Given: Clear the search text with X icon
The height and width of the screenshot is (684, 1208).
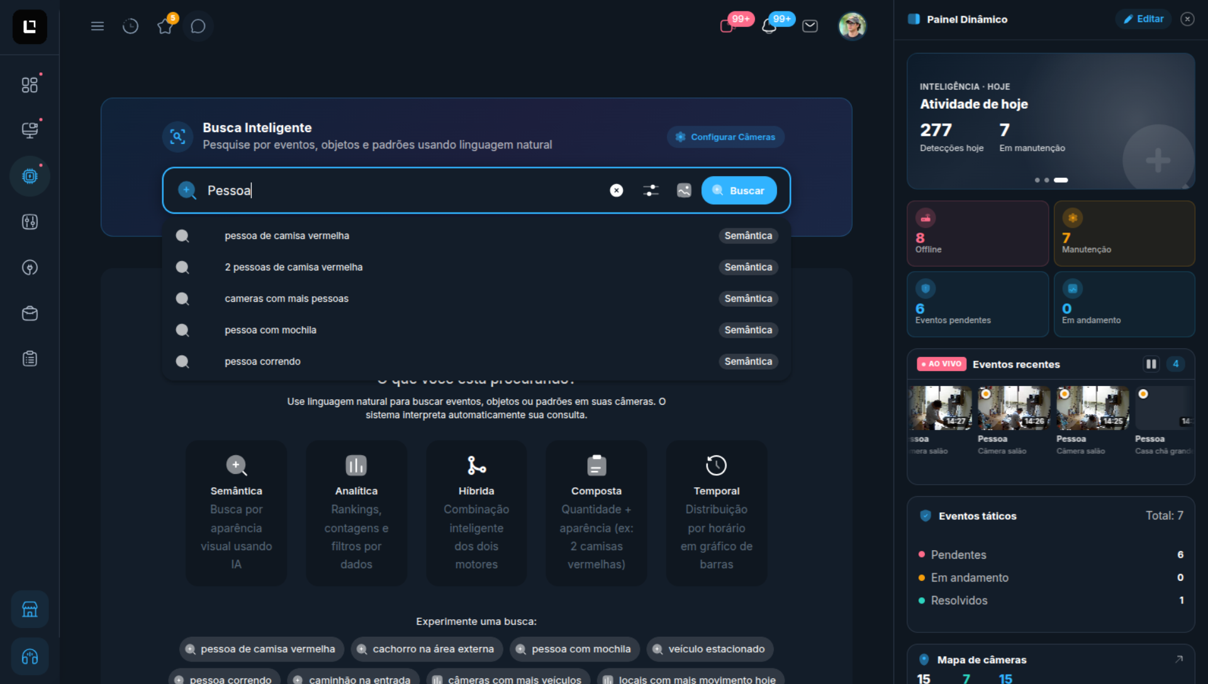Looking at the screenshot, I should 617,190.
